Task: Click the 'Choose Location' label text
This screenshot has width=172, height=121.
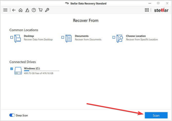Action: (136, 36)
